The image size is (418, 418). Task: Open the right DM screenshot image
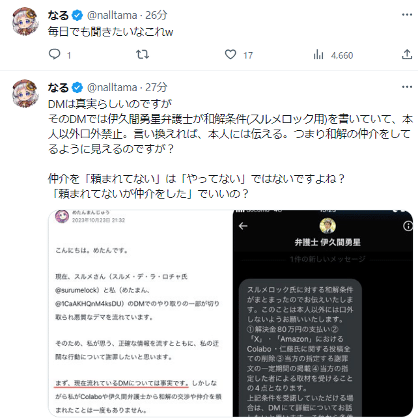click(x=323, y=314)
